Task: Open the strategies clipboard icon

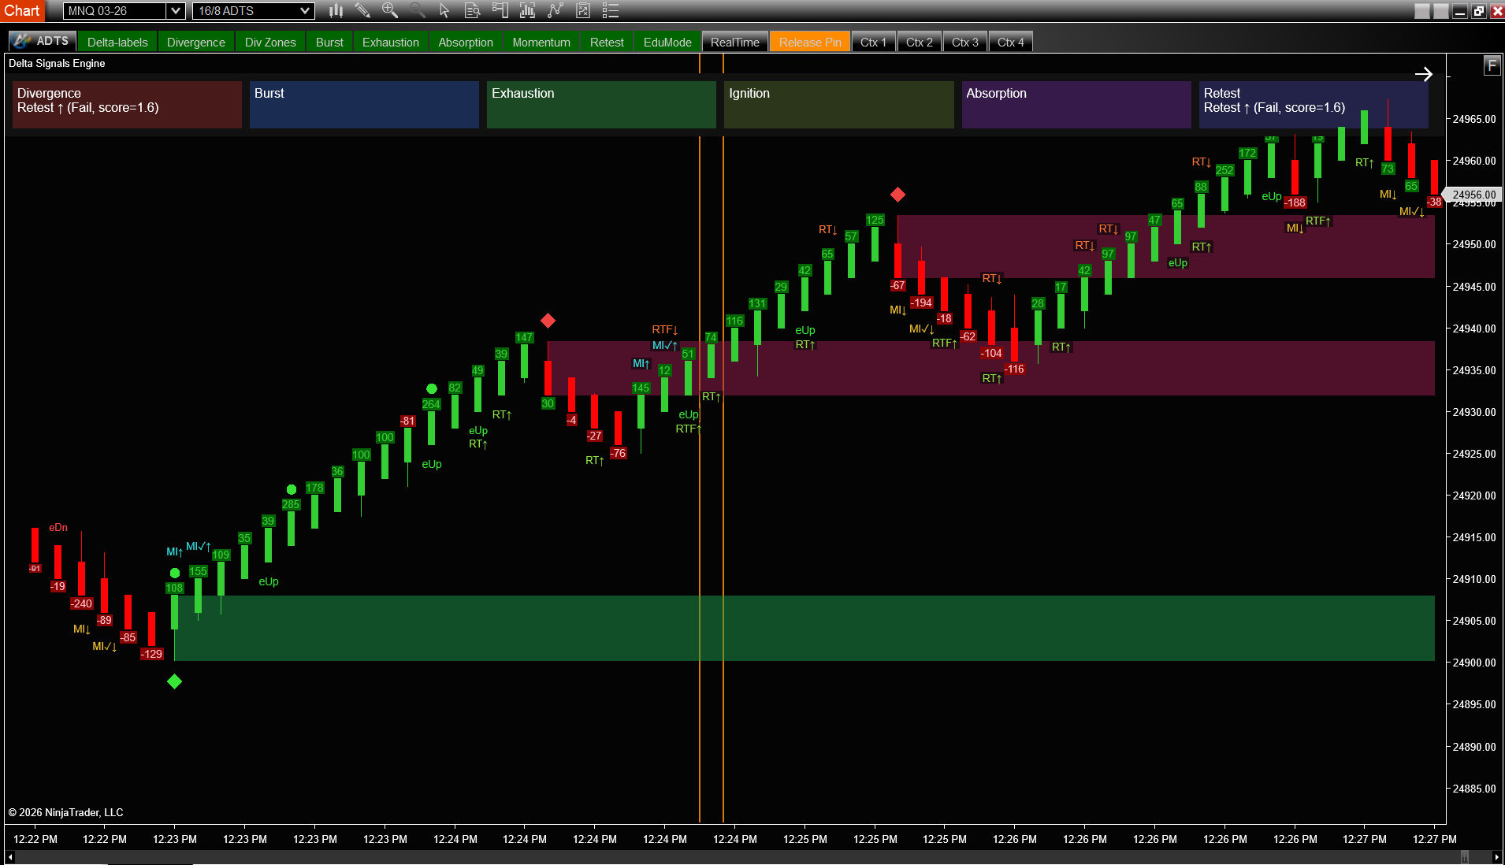Action: [x=584, y=10]
